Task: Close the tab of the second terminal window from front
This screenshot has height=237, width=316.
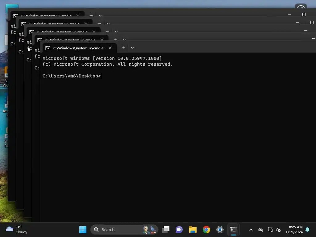Action: tap(102, 39)
